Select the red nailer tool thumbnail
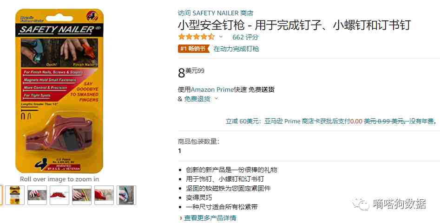This screenshot has width=440, height=223. 59,195
